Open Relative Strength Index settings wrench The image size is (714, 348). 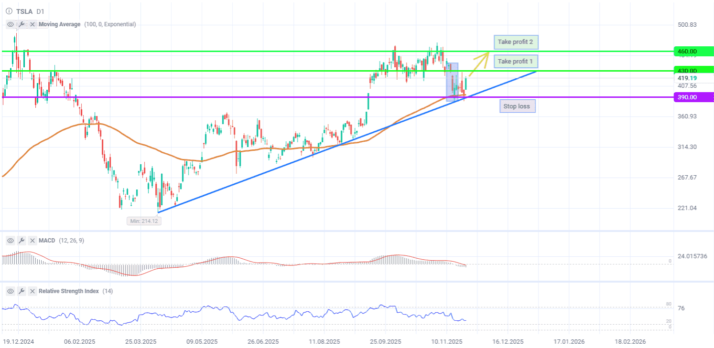coord(22,291)
